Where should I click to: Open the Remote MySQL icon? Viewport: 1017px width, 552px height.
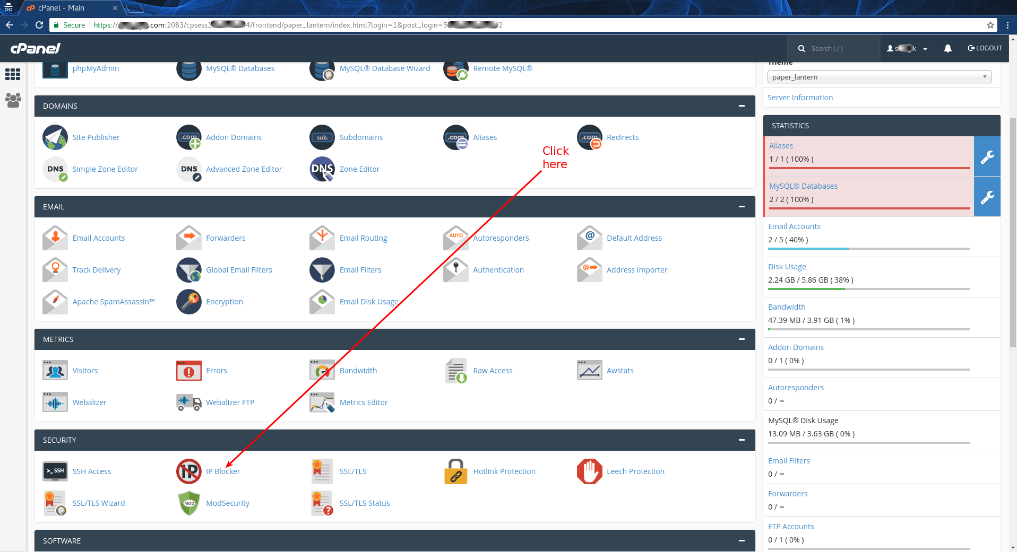pyautogui.click(x=456, y=69)
